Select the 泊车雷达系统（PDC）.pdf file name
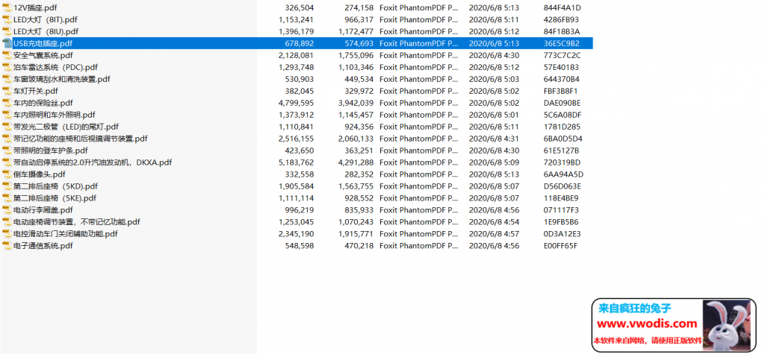The image size is (765, 354). click(x=55, y=67)
